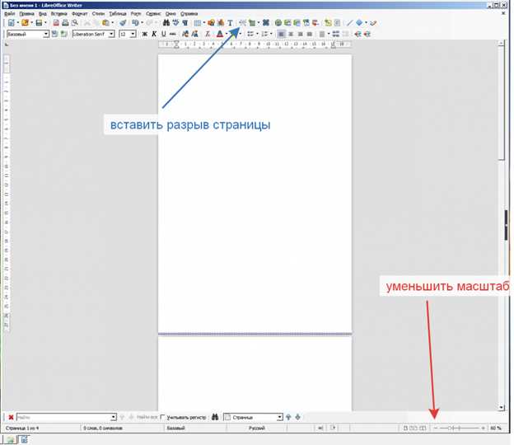Open the Файл menu

pyautogui.click(x=10, y=14)
